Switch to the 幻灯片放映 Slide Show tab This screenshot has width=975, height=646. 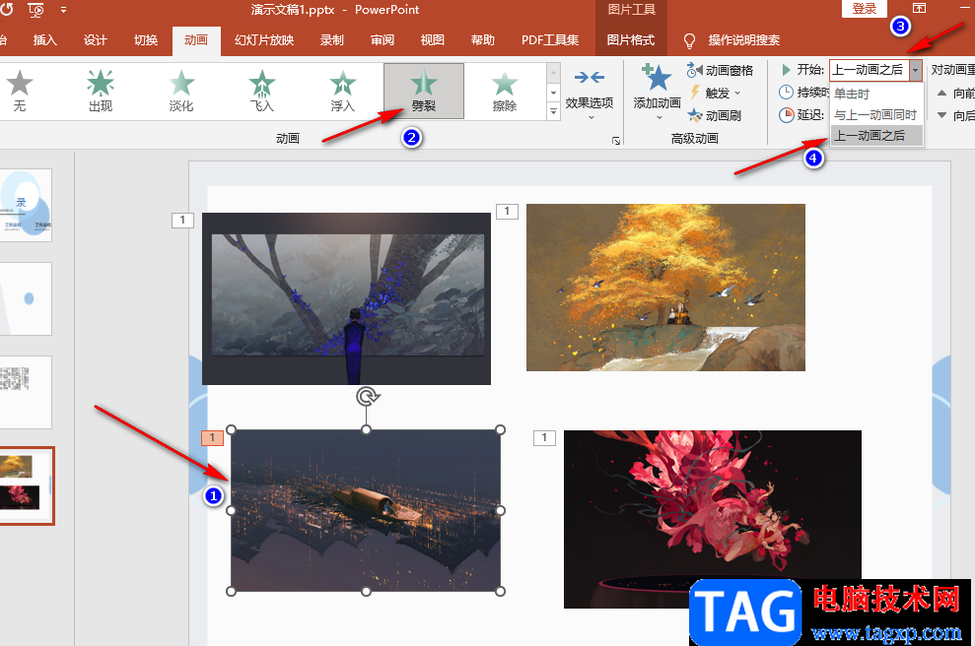pos(264,40)
